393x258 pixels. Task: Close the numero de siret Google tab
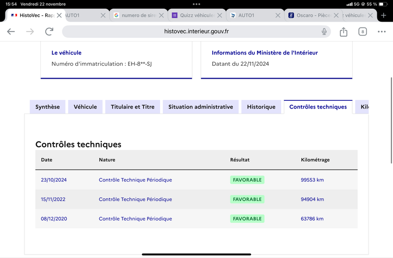click(x=162, y=15)
